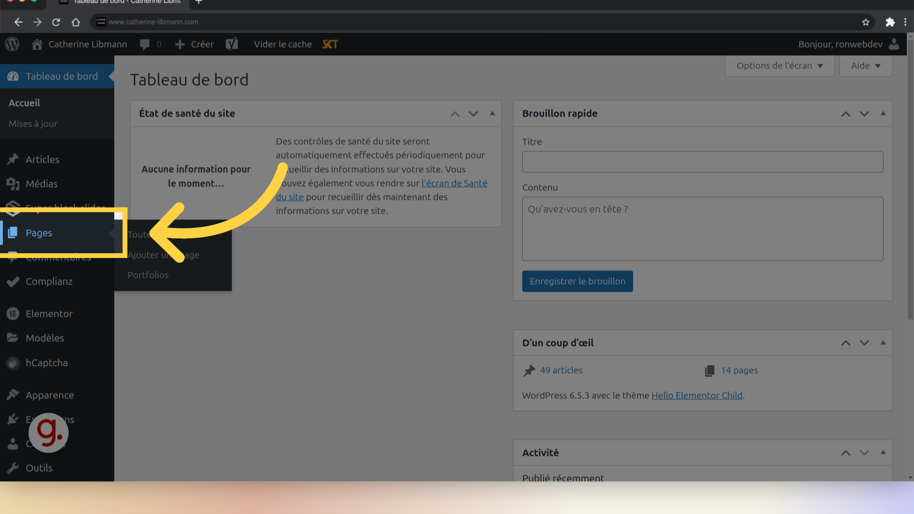Screen dimensions: 914x514
Task: Open Portfolios in Pages flyout
Action: tap(148, 275)
